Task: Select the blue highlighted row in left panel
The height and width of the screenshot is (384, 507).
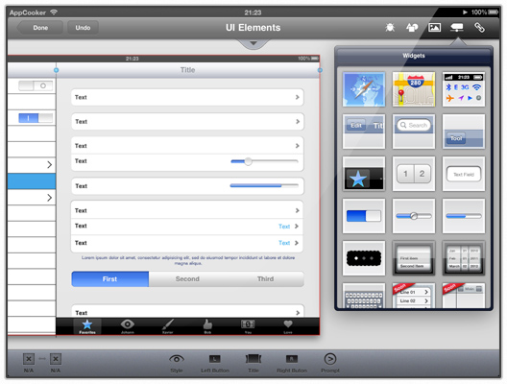Action: tap(32, 181)
